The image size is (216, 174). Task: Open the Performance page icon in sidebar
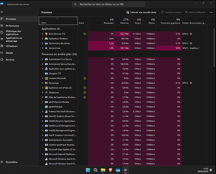pos(2,25)
